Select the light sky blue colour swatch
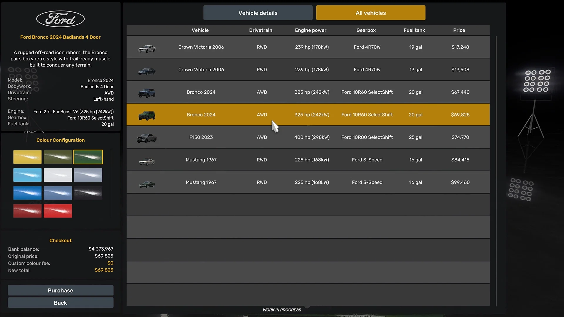Image resolution: width=564 pixels, height=317 pixels. (27, 175)
